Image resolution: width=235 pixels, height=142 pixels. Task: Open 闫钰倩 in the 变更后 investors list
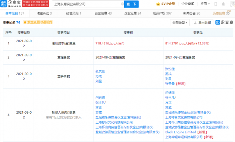170,93
